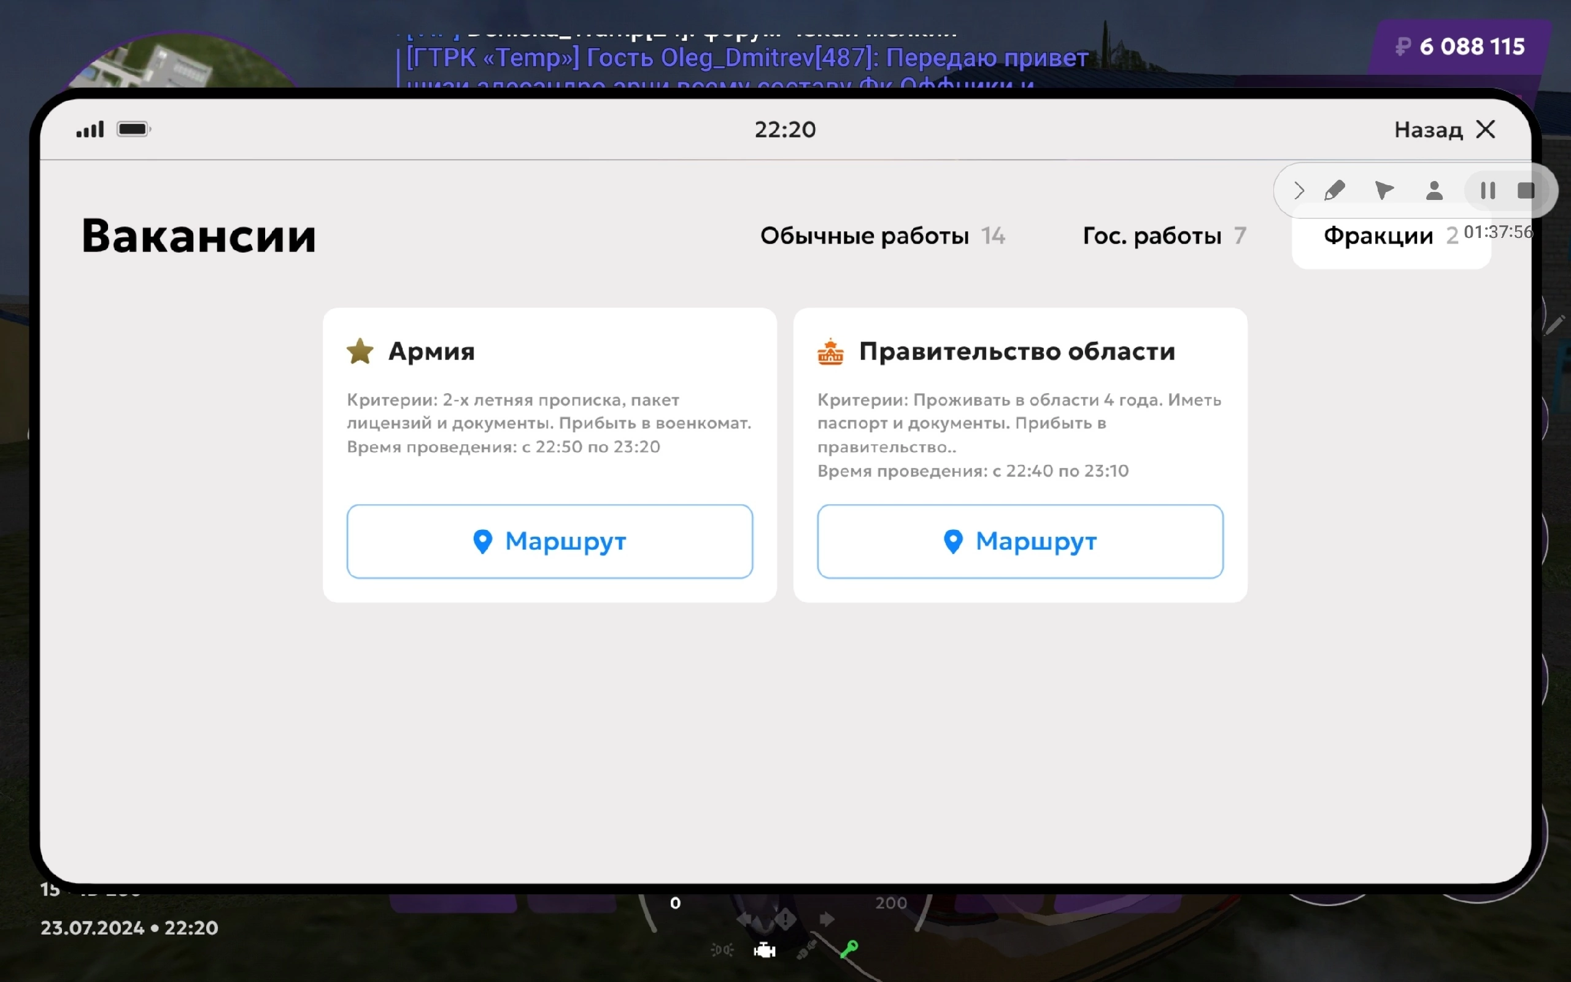Switch to Обычные работы tab

coord(882,236)
